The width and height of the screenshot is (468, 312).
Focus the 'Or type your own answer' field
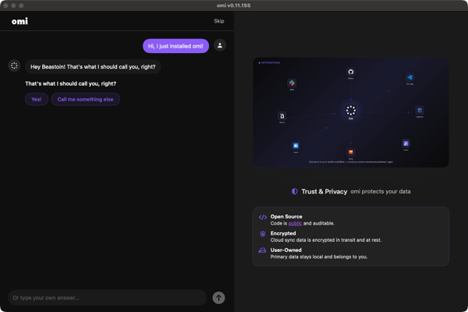(x=108, y=298)
